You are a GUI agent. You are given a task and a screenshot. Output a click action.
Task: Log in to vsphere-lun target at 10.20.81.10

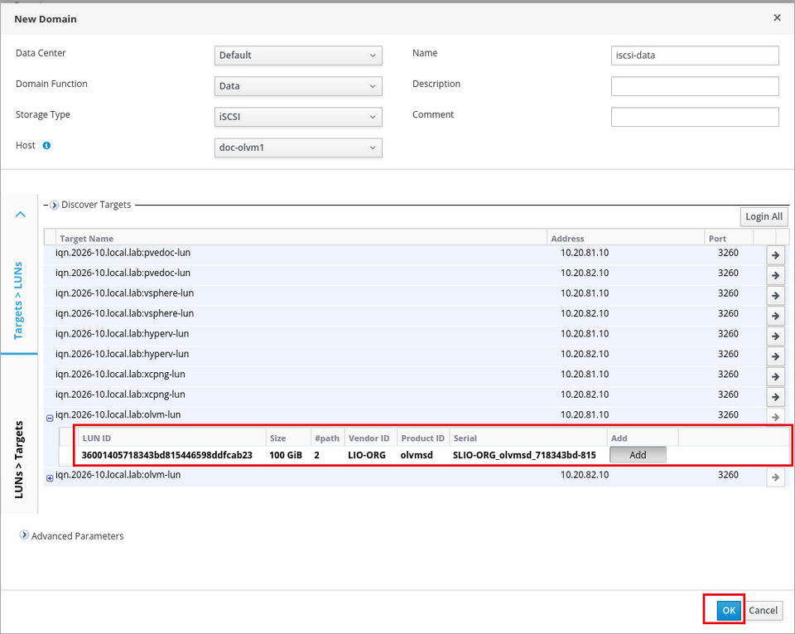[775, 296]
